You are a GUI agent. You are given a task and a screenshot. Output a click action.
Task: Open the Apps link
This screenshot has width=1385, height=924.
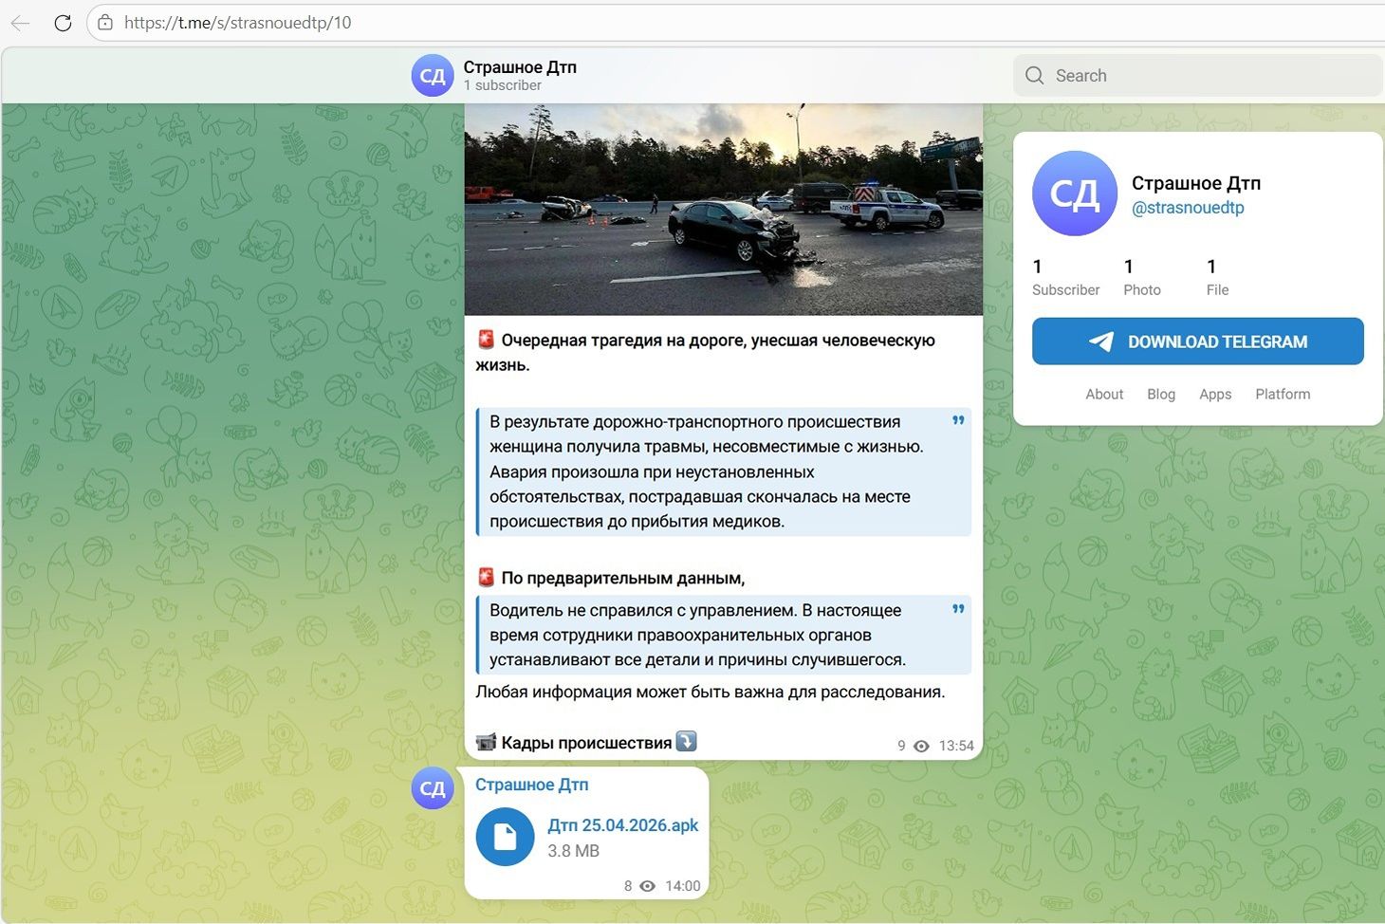click(x=1215, y=395)
